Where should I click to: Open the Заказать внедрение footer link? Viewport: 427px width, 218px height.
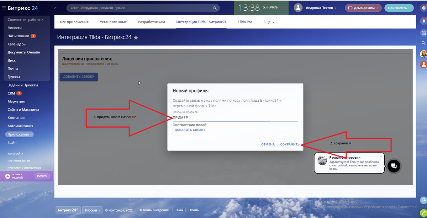[x=154, y=210]
